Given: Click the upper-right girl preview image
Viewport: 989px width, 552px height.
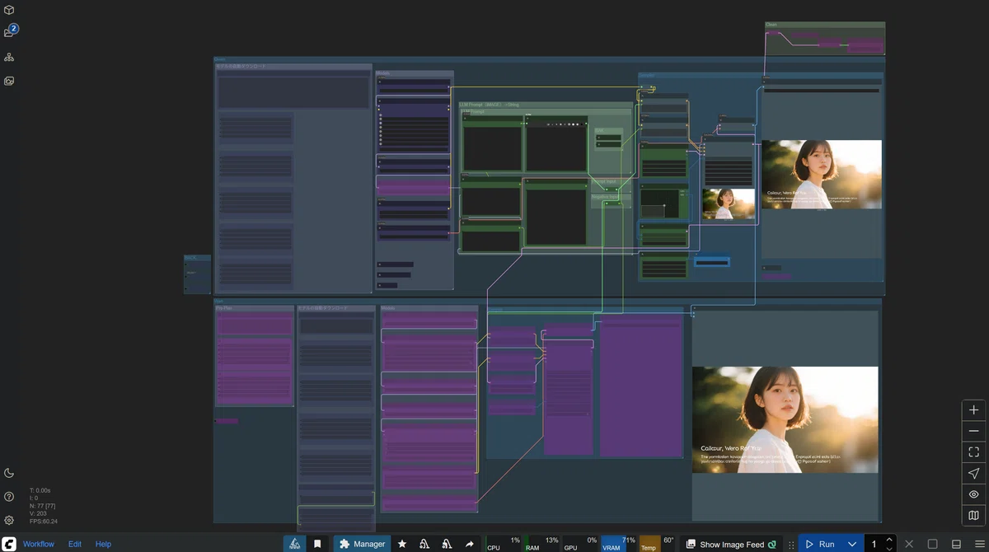Looking at the screenshot, I should 821,174.
